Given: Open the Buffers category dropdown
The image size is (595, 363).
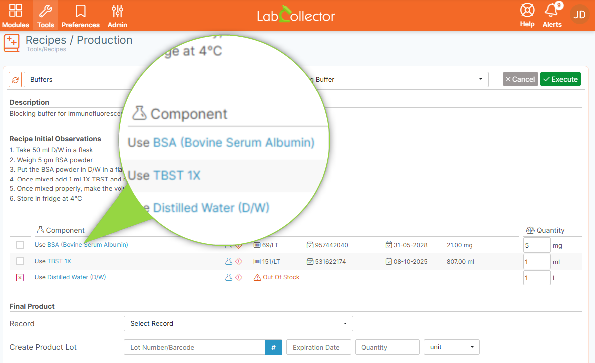Looking at the screenshot, I should pos(80,79).
